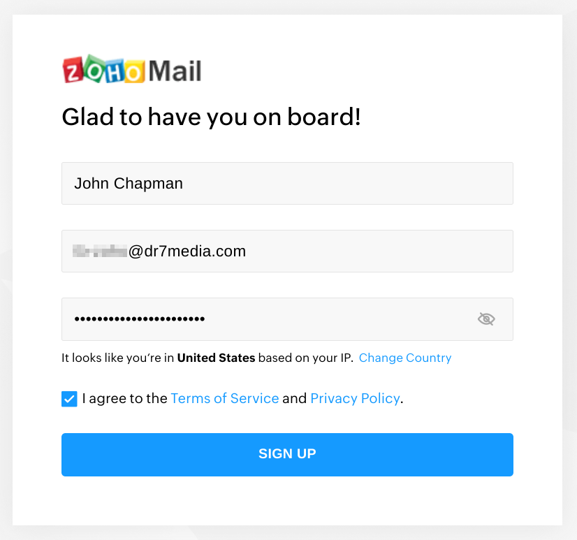Focus the John Chapman name field

(x=287, y=183)
